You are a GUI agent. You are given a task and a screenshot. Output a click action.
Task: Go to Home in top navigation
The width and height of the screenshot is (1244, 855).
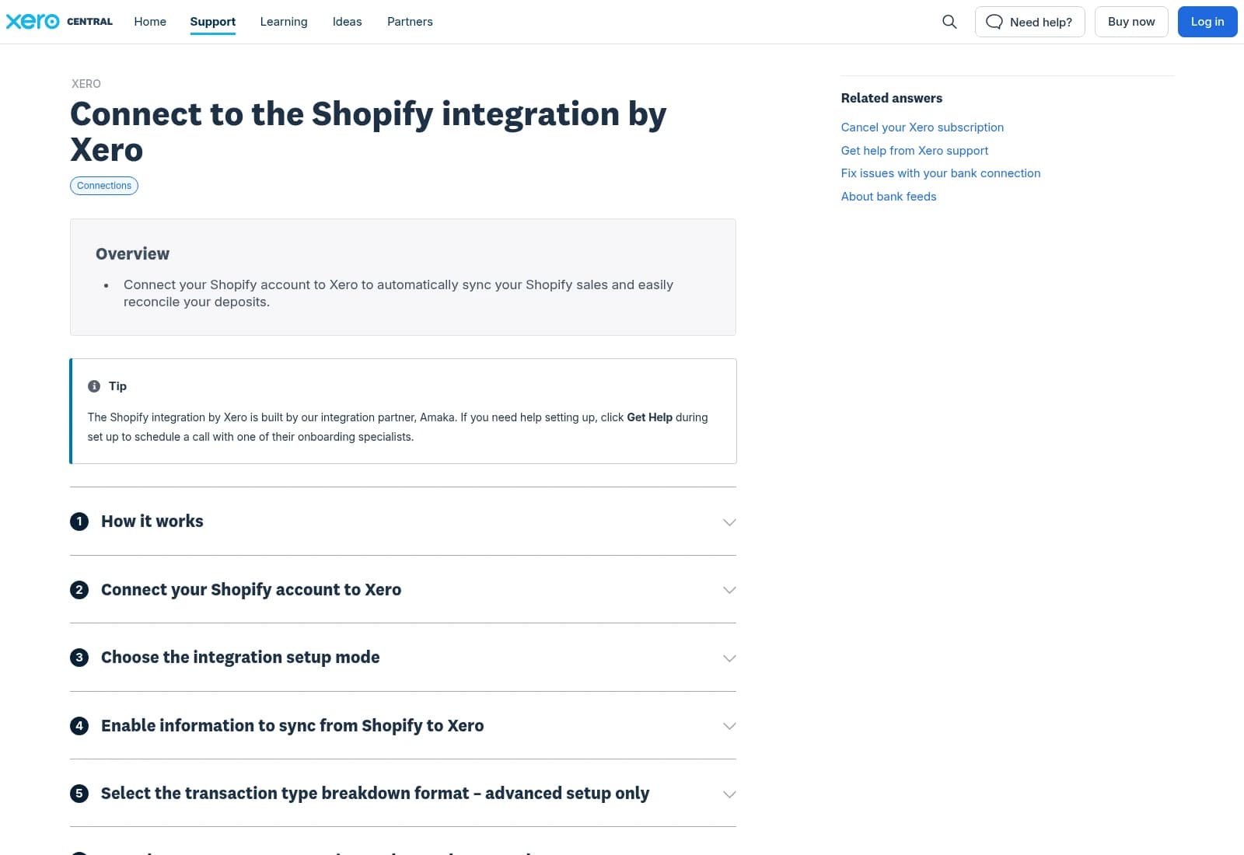150,22
